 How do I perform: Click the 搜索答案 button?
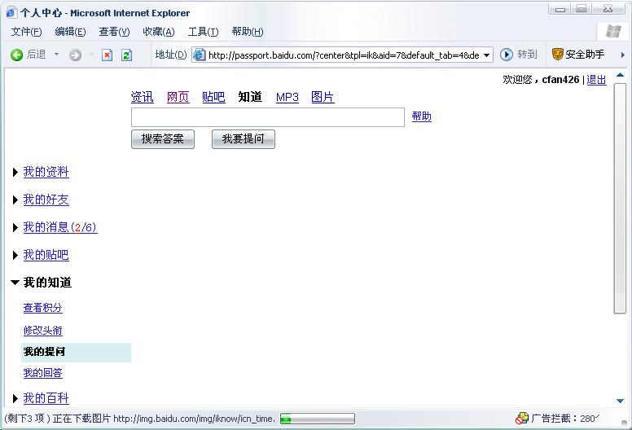(x=163, y=139)
